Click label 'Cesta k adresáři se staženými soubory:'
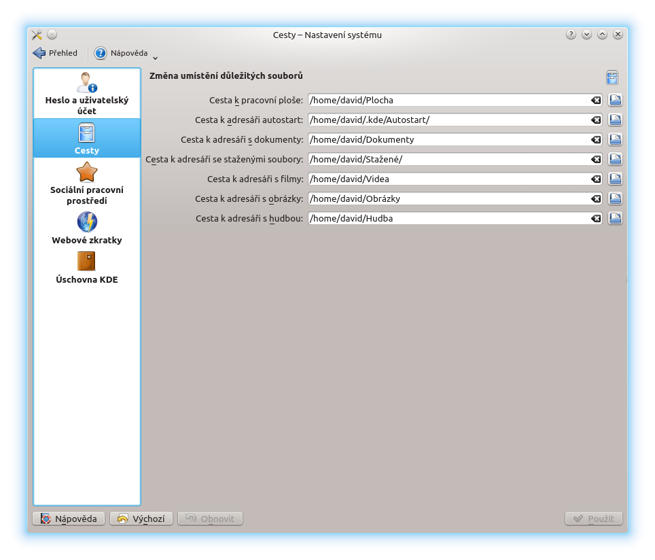 pos(224,159)
